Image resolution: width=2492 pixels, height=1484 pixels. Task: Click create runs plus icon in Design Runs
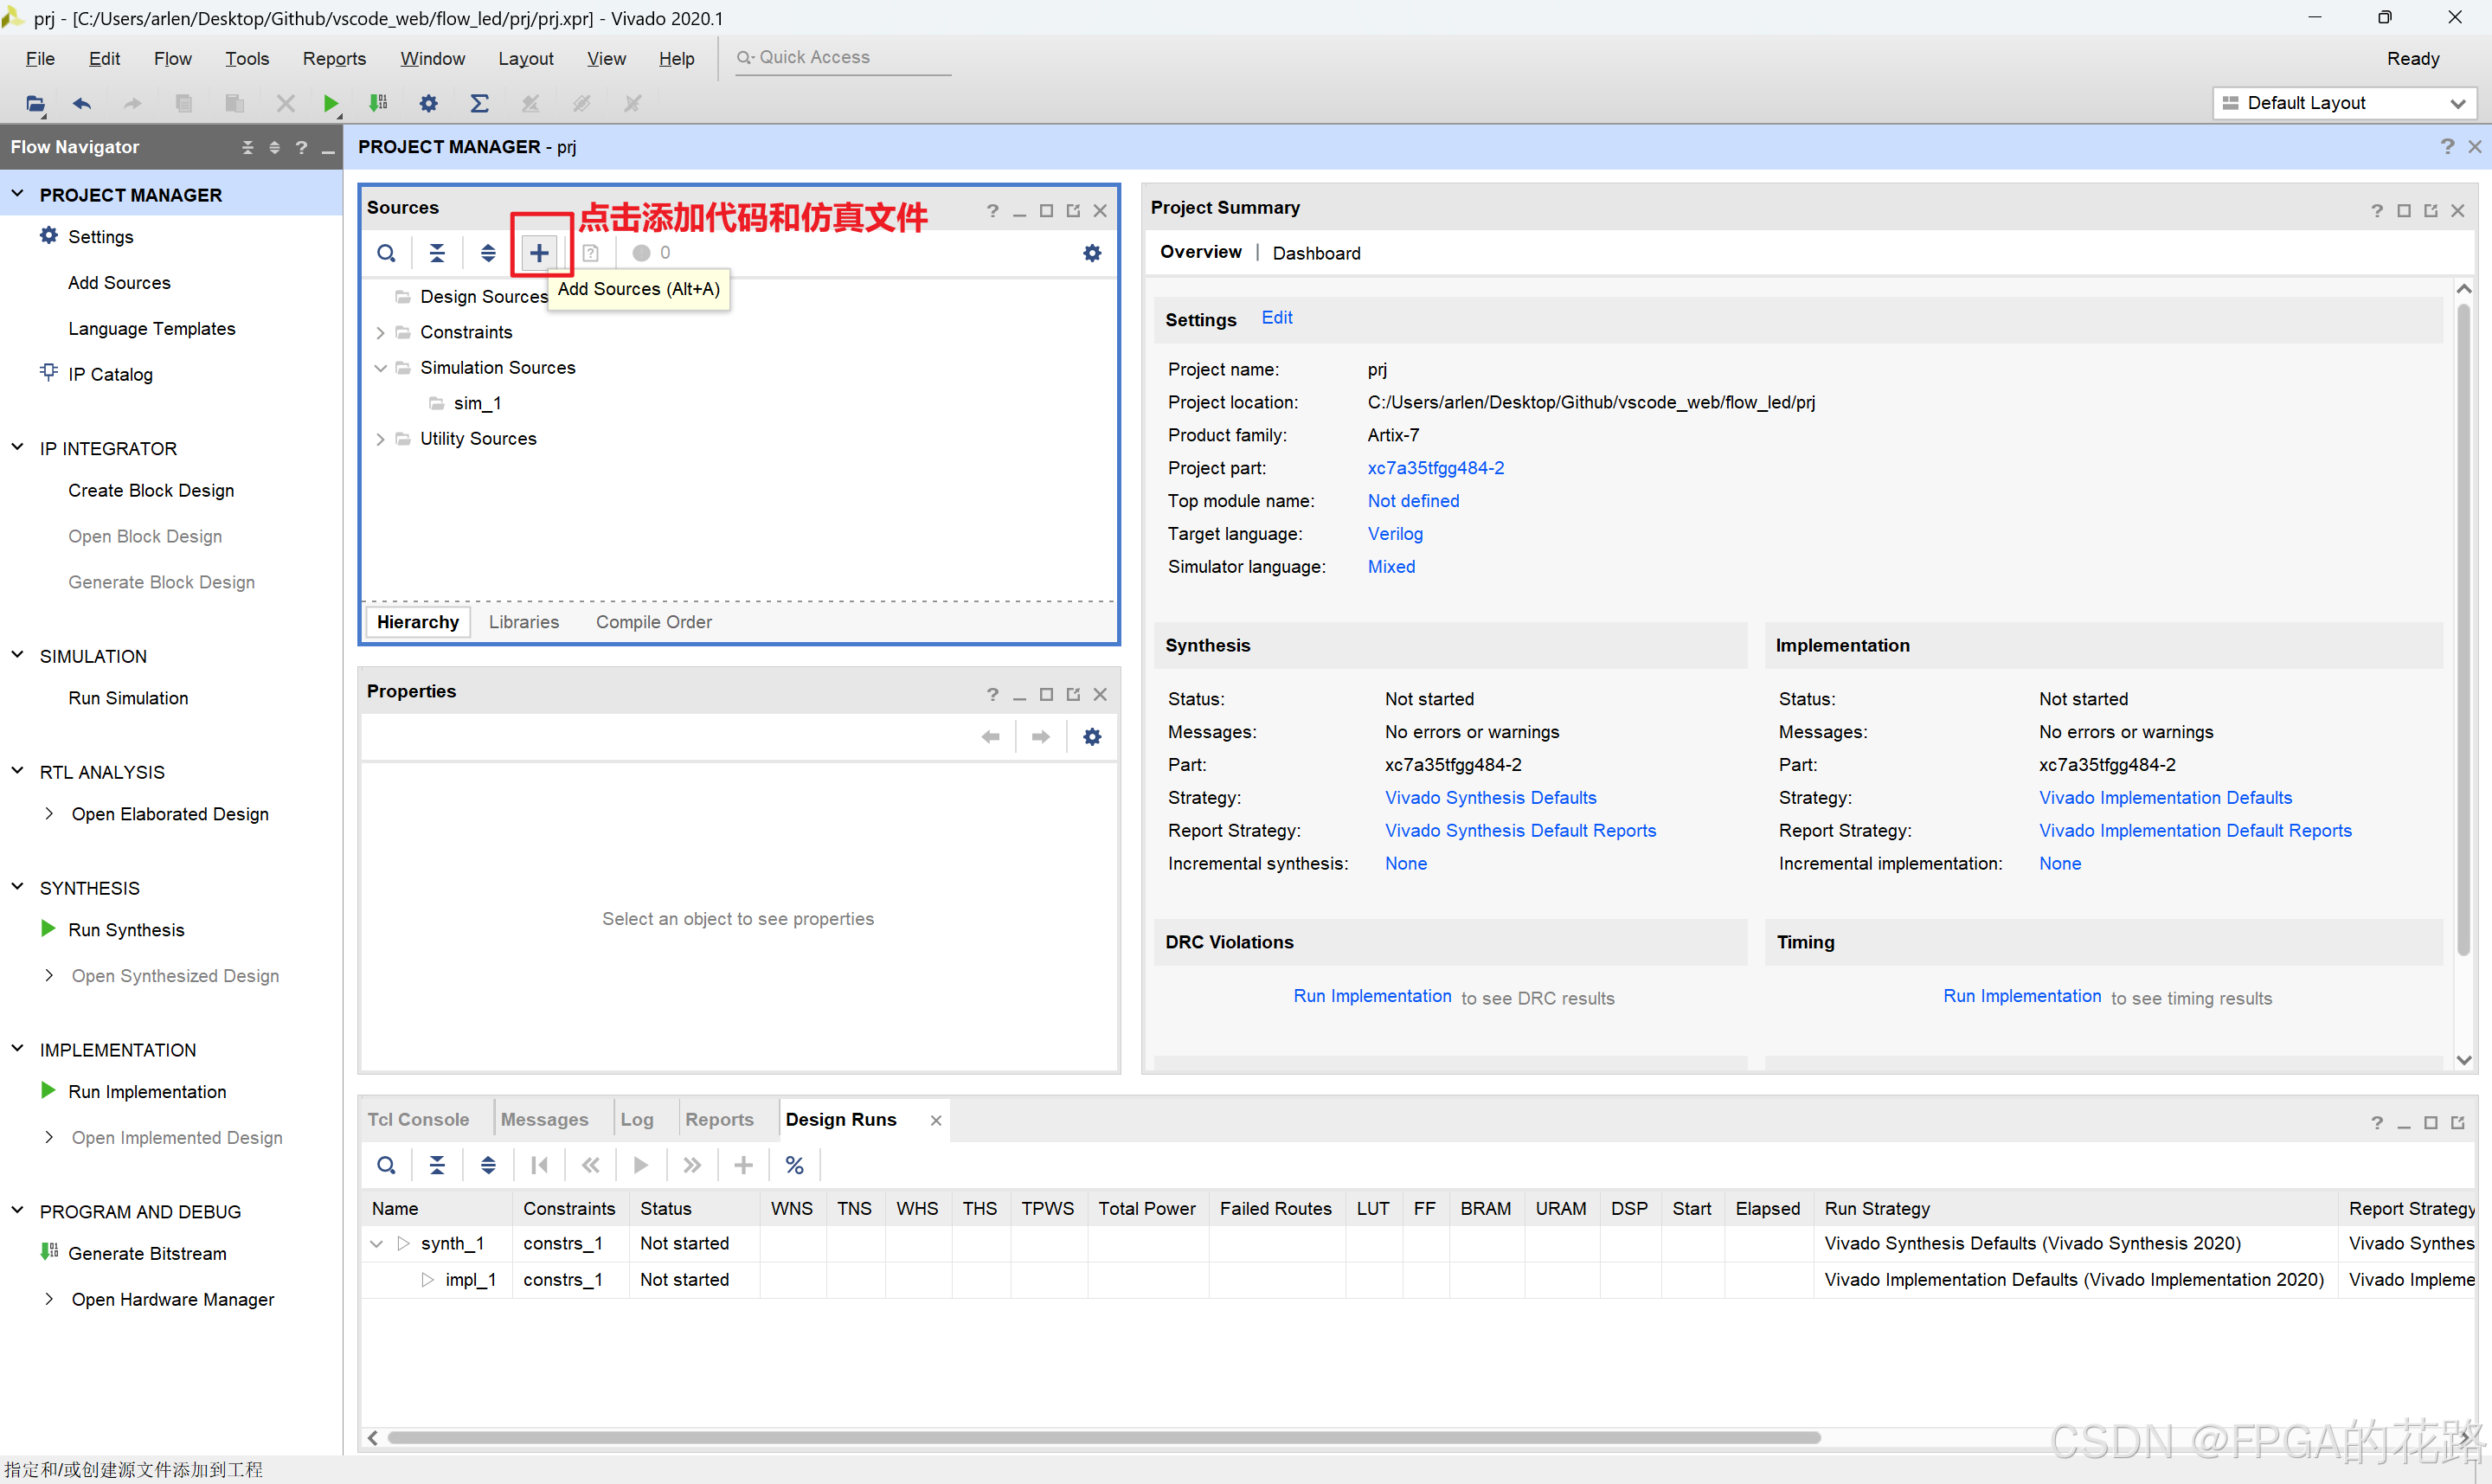click(x=743, y=1165)
